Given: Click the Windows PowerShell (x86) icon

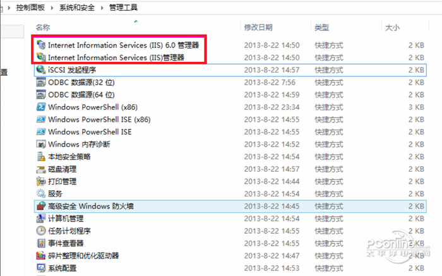Looking at the screenshot, I should (41, 107).
